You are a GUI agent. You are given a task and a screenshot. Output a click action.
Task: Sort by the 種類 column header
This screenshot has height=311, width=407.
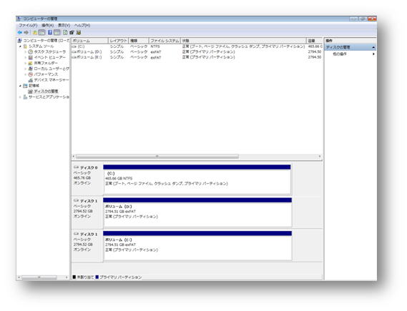coord(139,41)
